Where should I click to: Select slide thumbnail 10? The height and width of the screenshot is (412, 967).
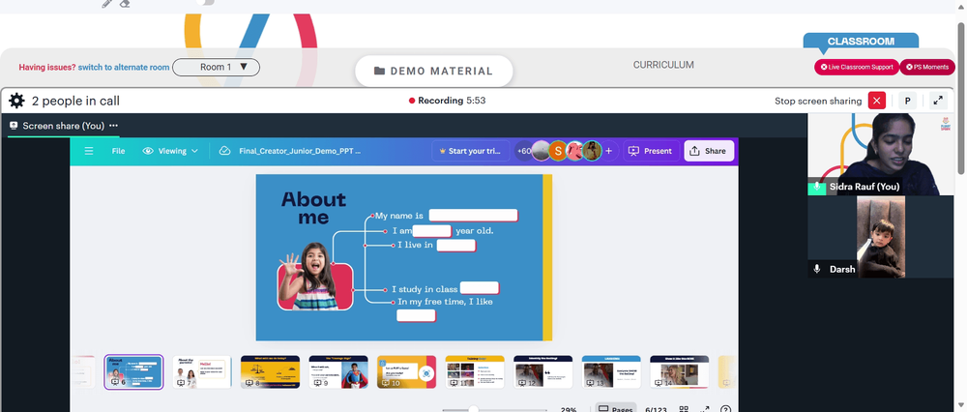[x=406, y=372]
